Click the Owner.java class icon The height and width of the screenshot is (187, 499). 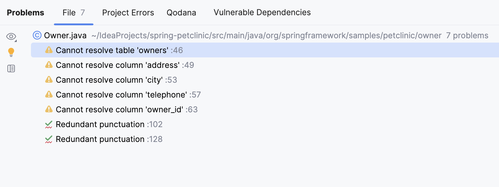pos(37,35)
